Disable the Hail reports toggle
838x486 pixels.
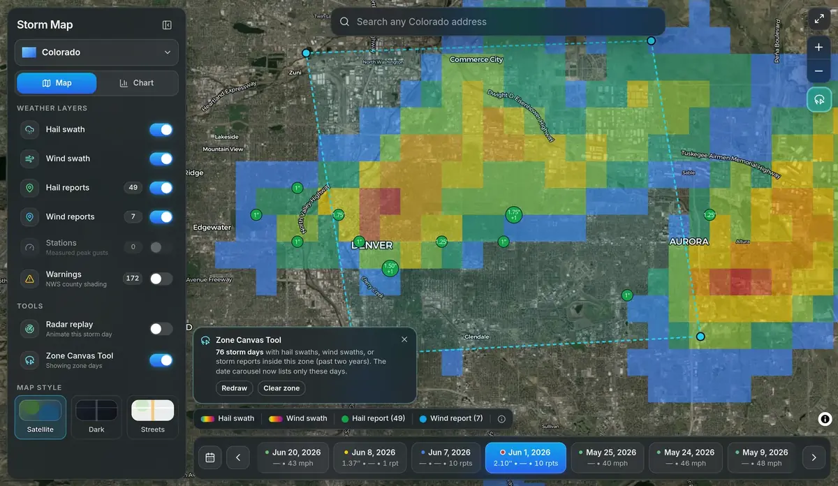(161, 188)
